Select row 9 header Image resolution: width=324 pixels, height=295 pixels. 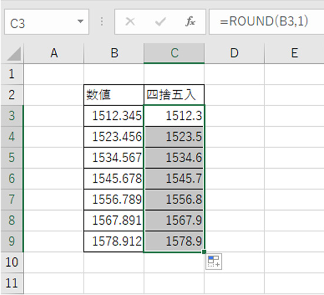click(x=12, y=241)
